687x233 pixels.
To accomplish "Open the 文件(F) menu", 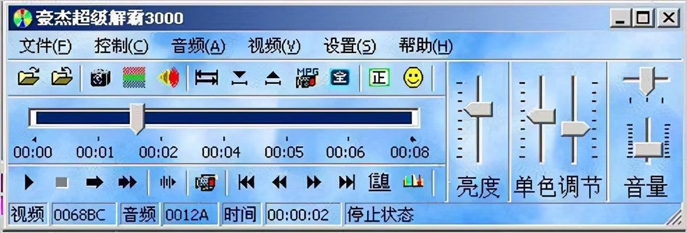I will [x=45, y=46].
